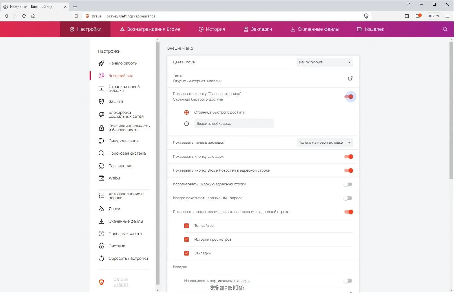Click the Синхронизация sync icon

[101, 141]
